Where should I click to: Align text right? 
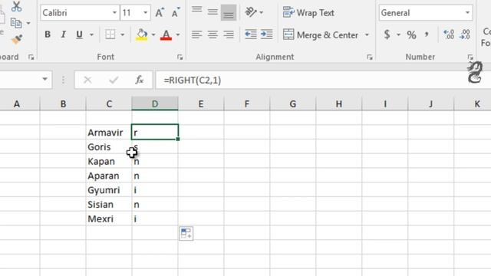coord(229,34)
